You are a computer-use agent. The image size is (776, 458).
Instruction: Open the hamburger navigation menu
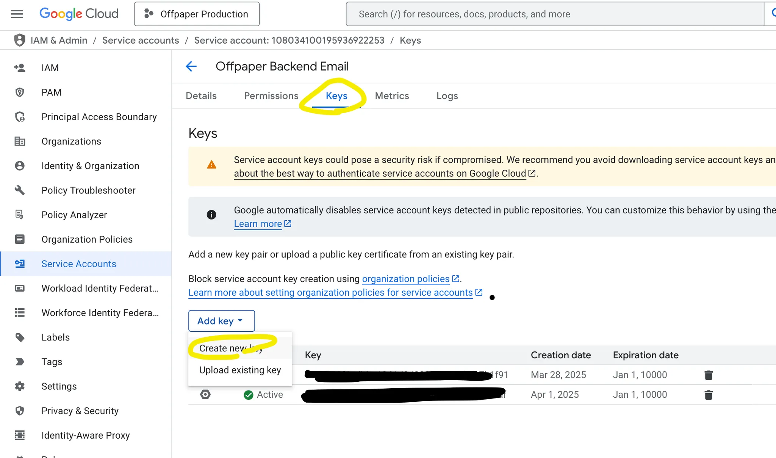(x=17, y=14)
